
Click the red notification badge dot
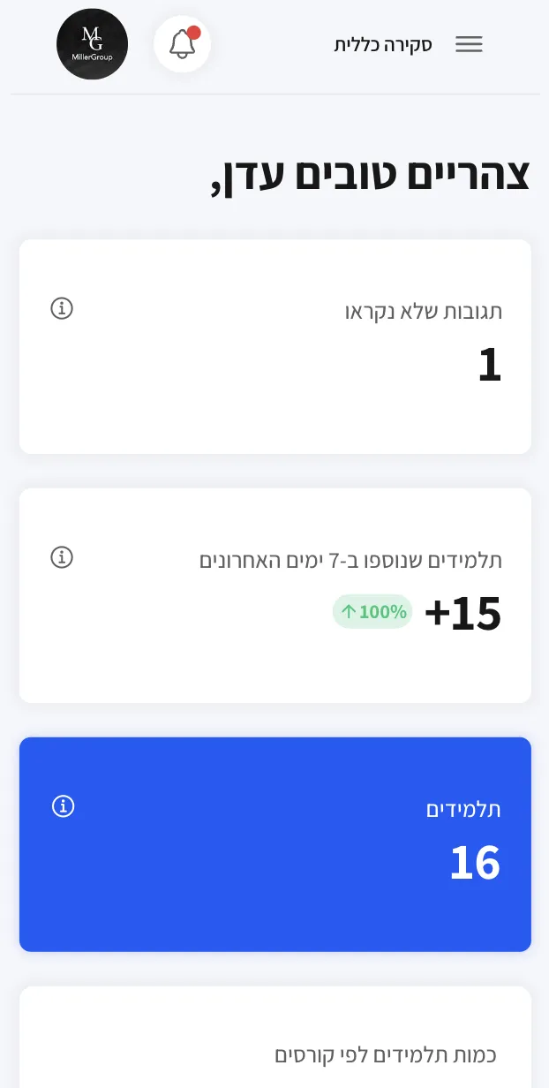[193, 32]
